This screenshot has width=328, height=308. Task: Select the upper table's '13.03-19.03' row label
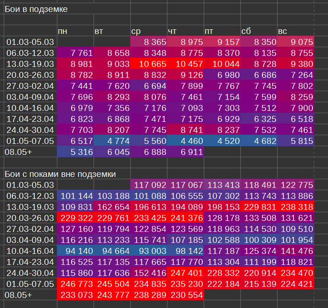tap(30, 64)
